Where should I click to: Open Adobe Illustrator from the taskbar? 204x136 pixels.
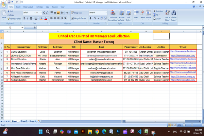coord(83,131)
